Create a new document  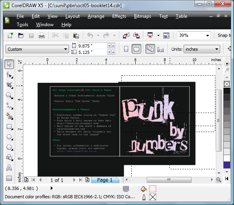10,36
